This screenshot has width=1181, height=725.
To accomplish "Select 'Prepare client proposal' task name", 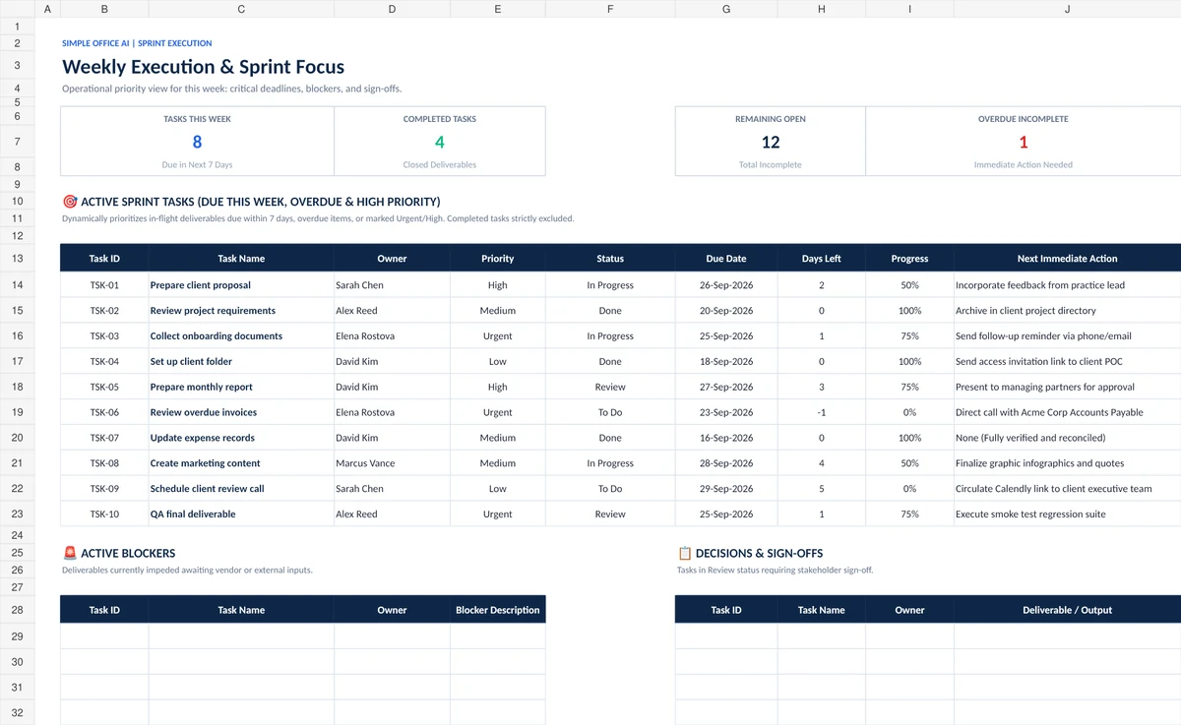I will (241, 285).
